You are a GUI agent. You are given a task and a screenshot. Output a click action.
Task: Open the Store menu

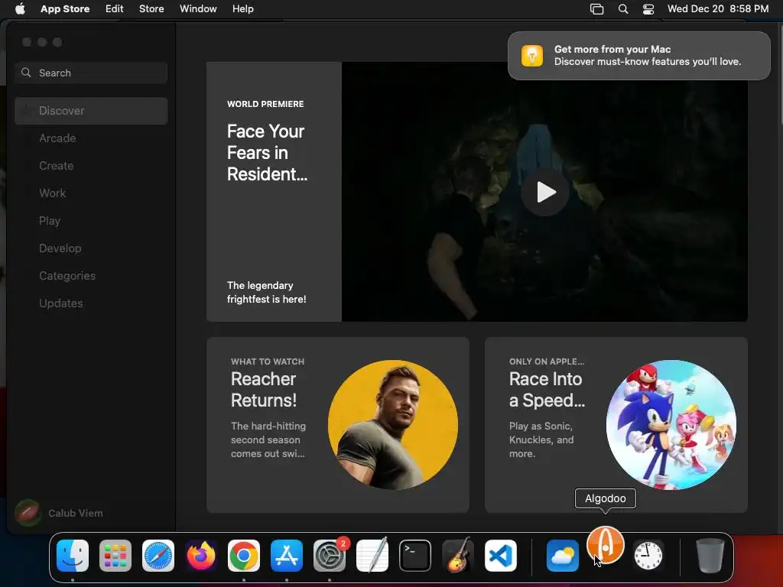click(x=151, y=8)
